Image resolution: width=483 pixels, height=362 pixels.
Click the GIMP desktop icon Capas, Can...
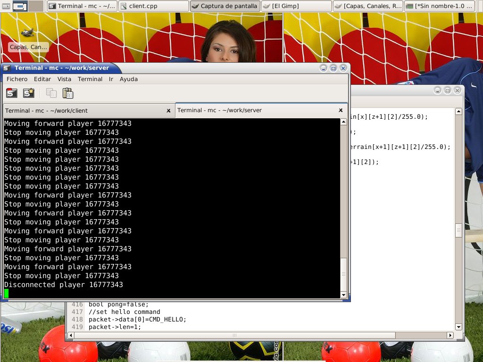[x=28, y=40]
